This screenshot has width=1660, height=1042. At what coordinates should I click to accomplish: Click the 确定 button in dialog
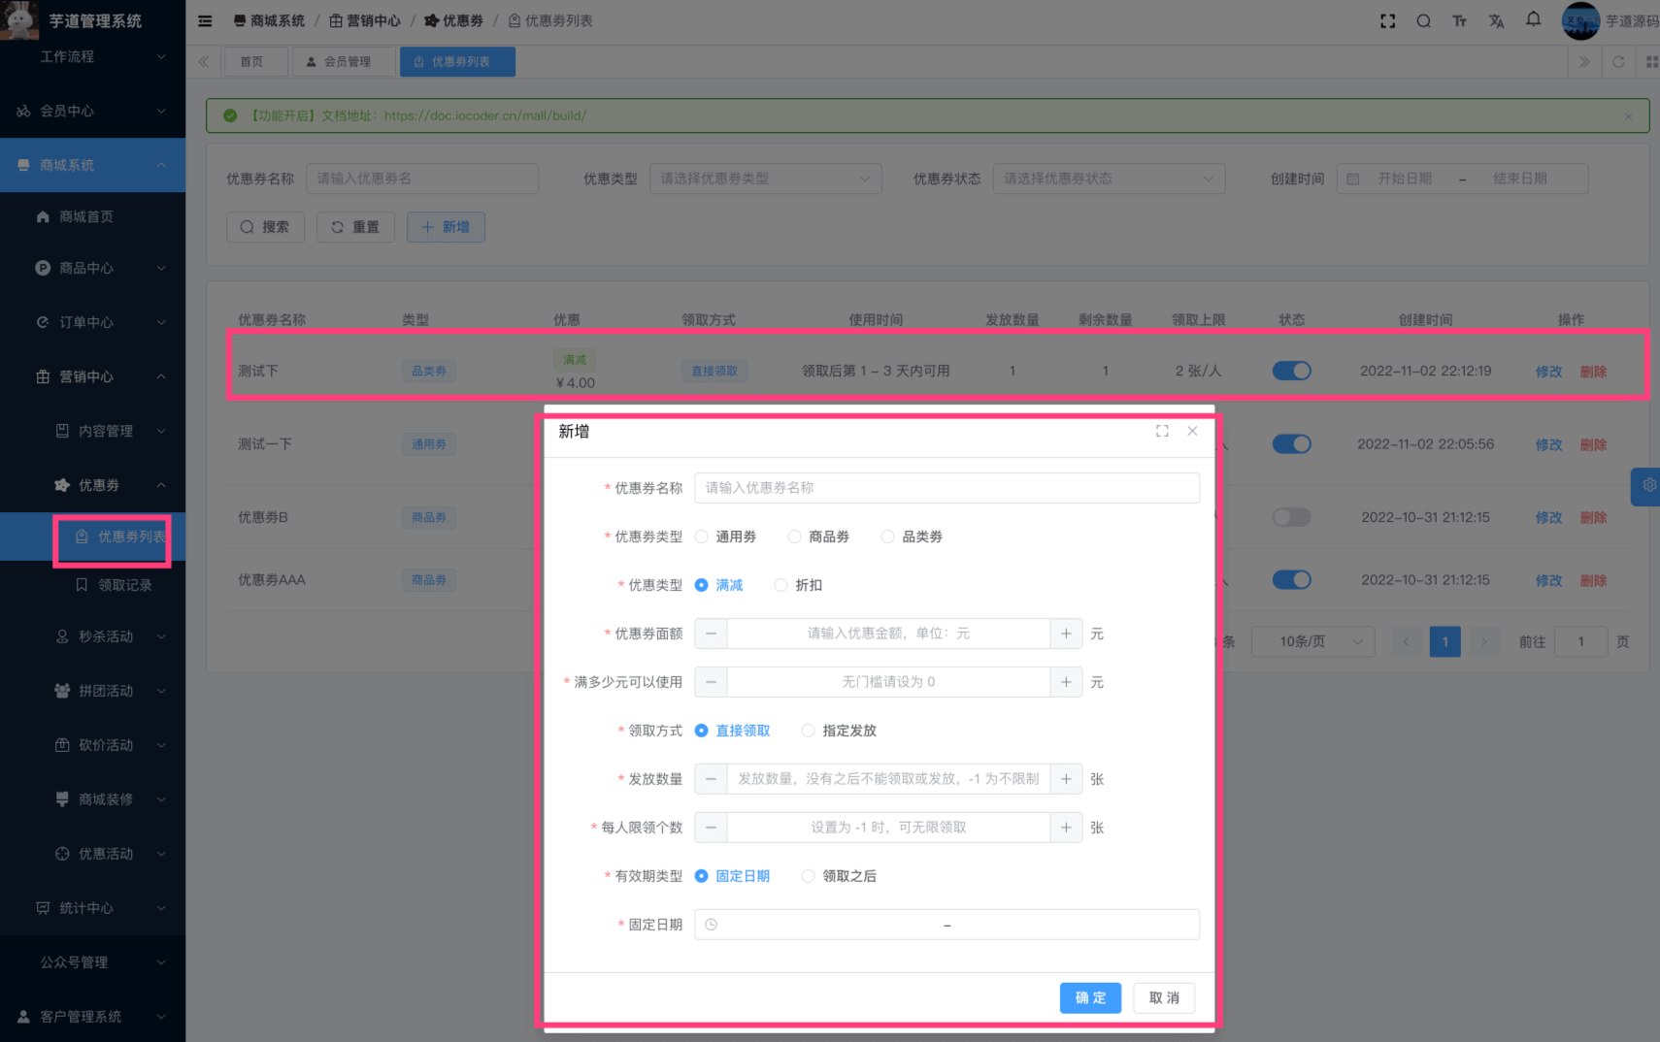(1090, 997)
